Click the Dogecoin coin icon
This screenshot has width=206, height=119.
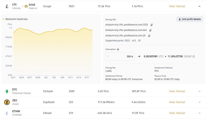pos(26,6)
